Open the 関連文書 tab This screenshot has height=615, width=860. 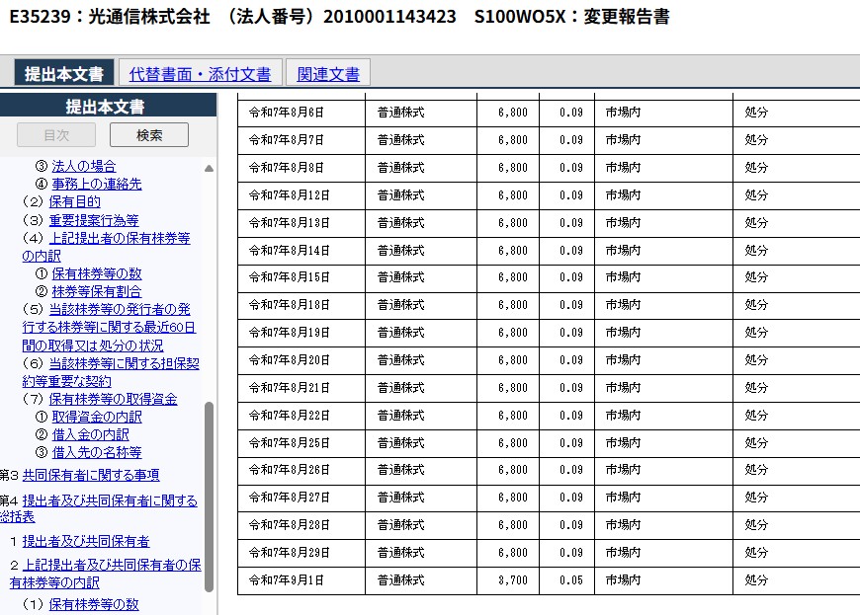[x=328, y=74]
